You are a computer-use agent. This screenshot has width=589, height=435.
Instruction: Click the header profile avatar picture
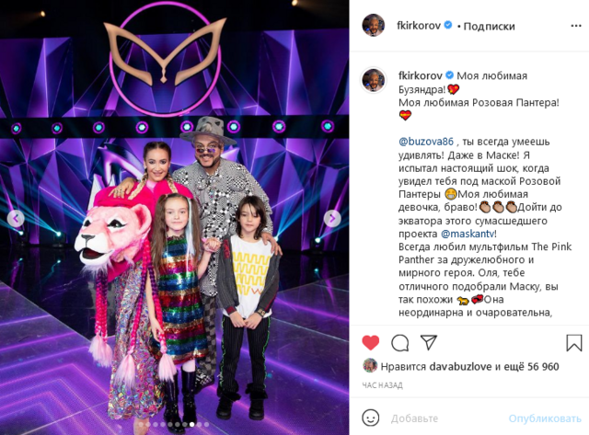(373, 25)
